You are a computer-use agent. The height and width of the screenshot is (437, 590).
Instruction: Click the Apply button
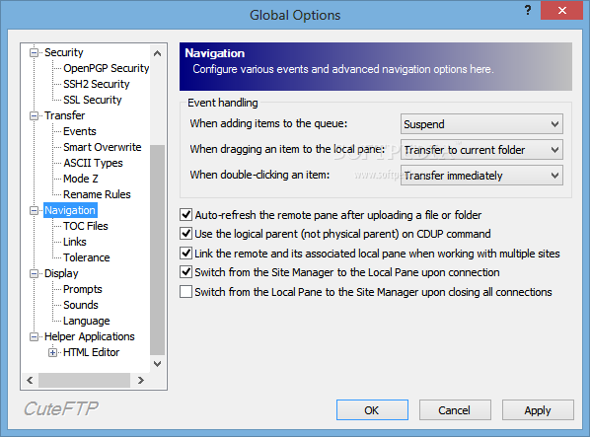(538, 410)
